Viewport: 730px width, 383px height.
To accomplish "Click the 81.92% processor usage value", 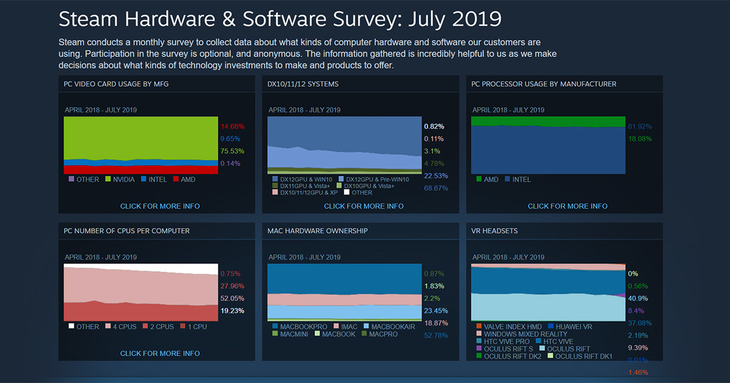I will [640, 126].
